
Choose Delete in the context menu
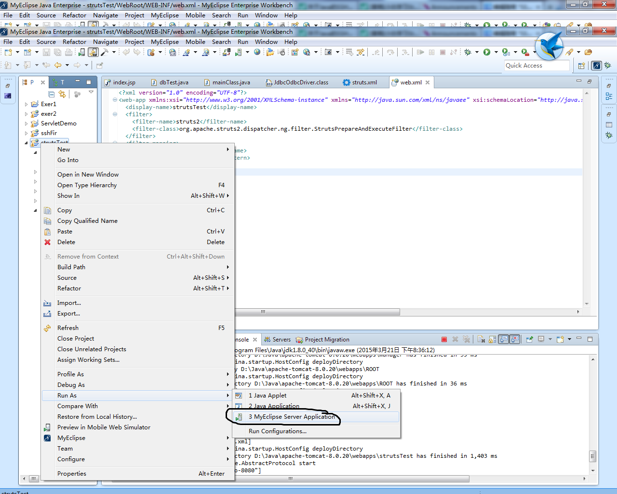138,242
